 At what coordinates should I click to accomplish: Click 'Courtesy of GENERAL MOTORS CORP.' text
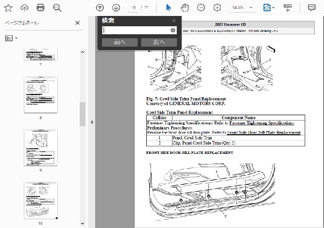click(x=186, y=103)
